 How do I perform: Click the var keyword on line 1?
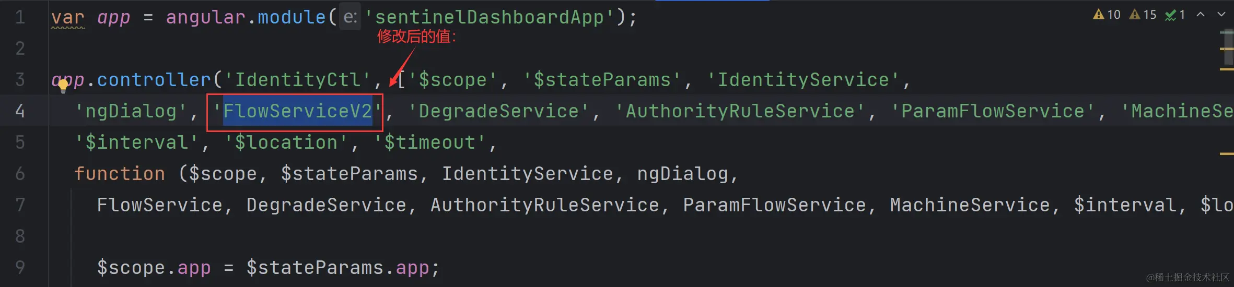click(68, 17)
